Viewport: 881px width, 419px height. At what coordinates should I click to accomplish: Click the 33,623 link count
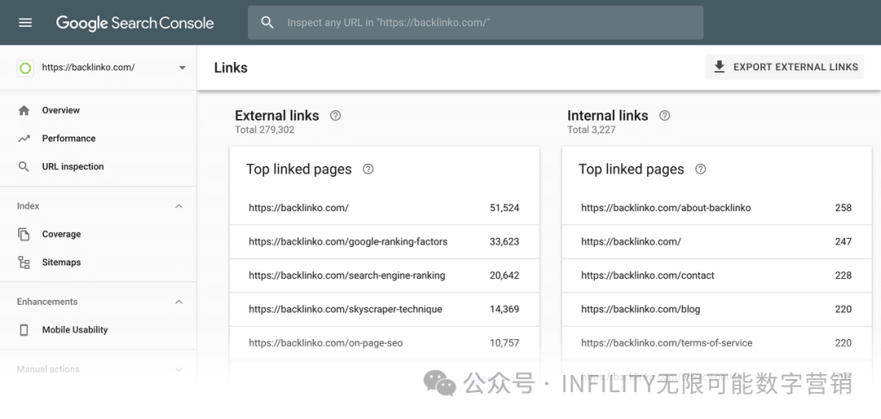point(505,241)
